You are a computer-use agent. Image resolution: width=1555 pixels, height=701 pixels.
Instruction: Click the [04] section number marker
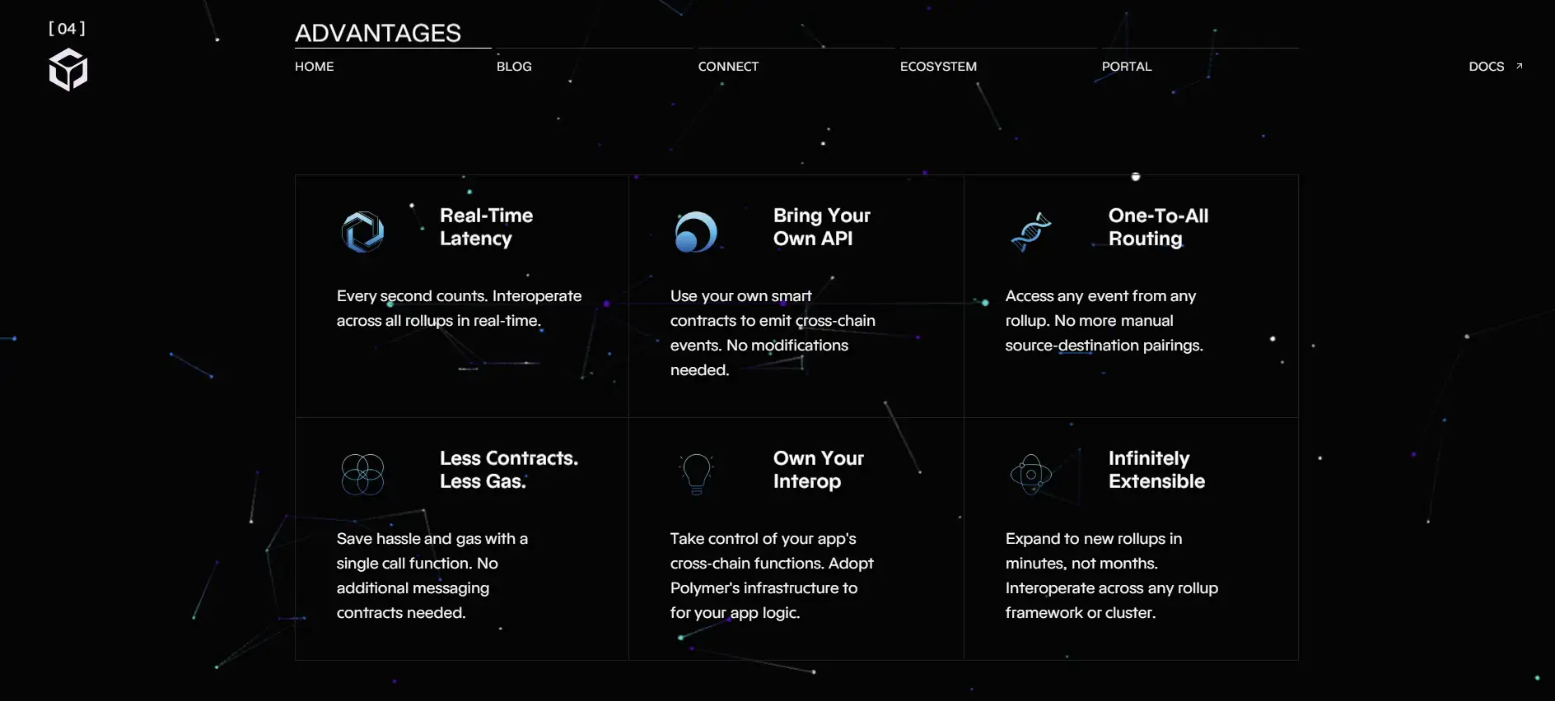pos(67,29)
